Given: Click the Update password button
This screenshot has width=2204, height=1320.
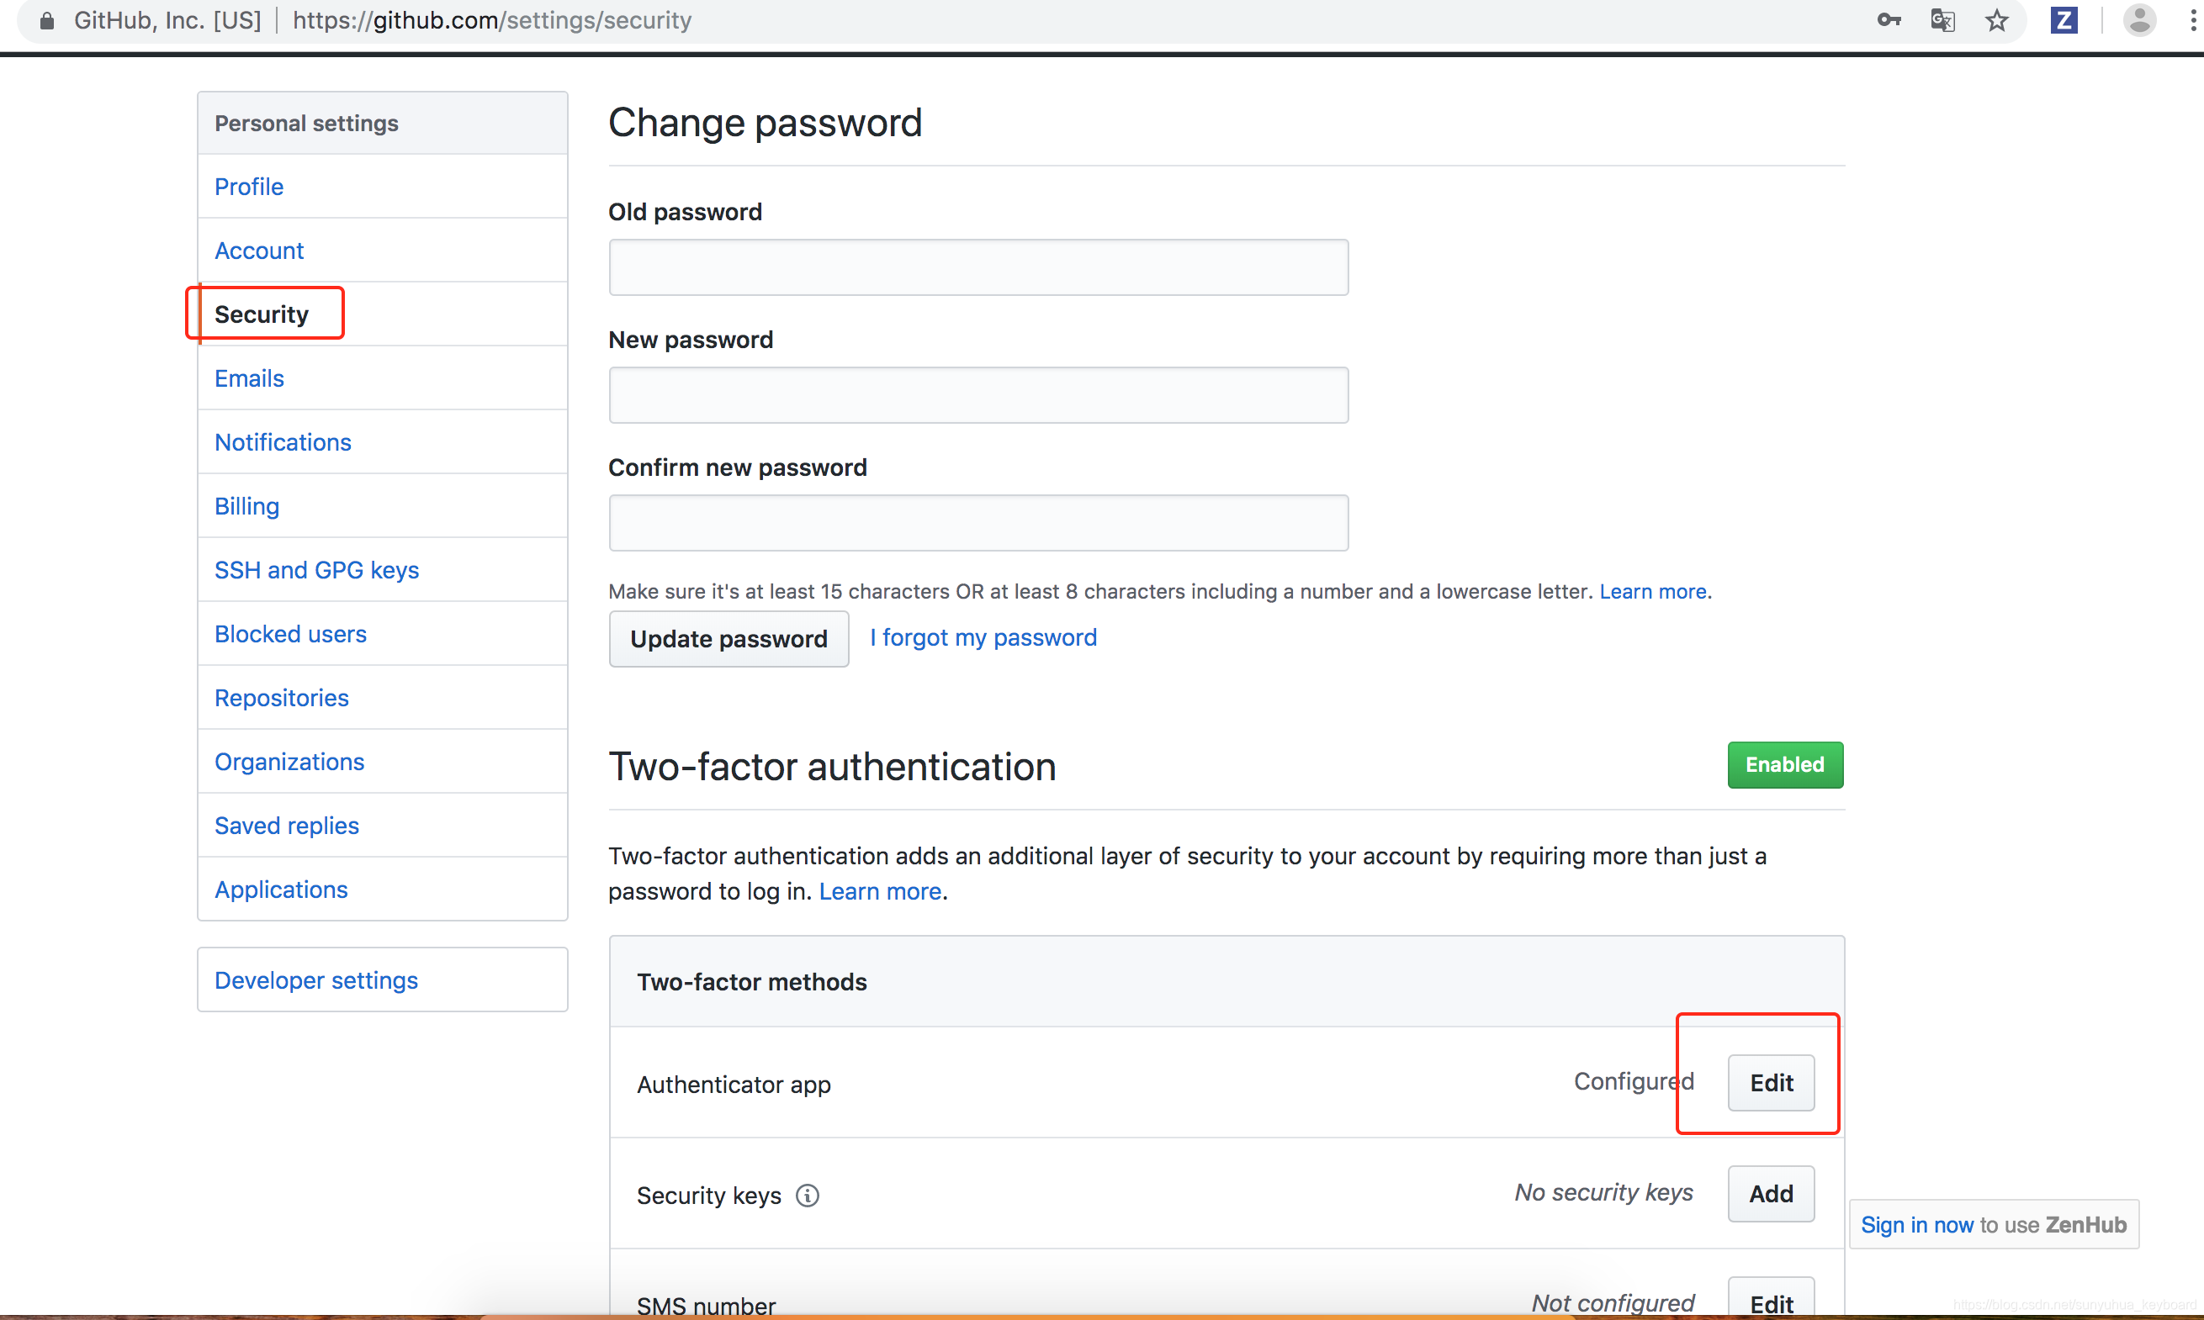Looking at the screenshot, I should 728,639.
